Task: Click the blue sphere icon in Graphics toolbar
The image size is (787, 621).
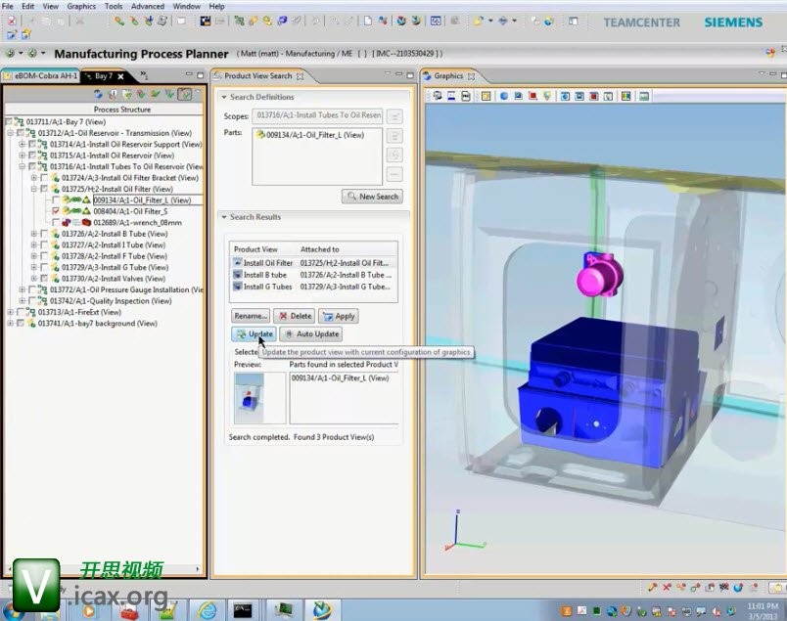Action: coord(503,96)
